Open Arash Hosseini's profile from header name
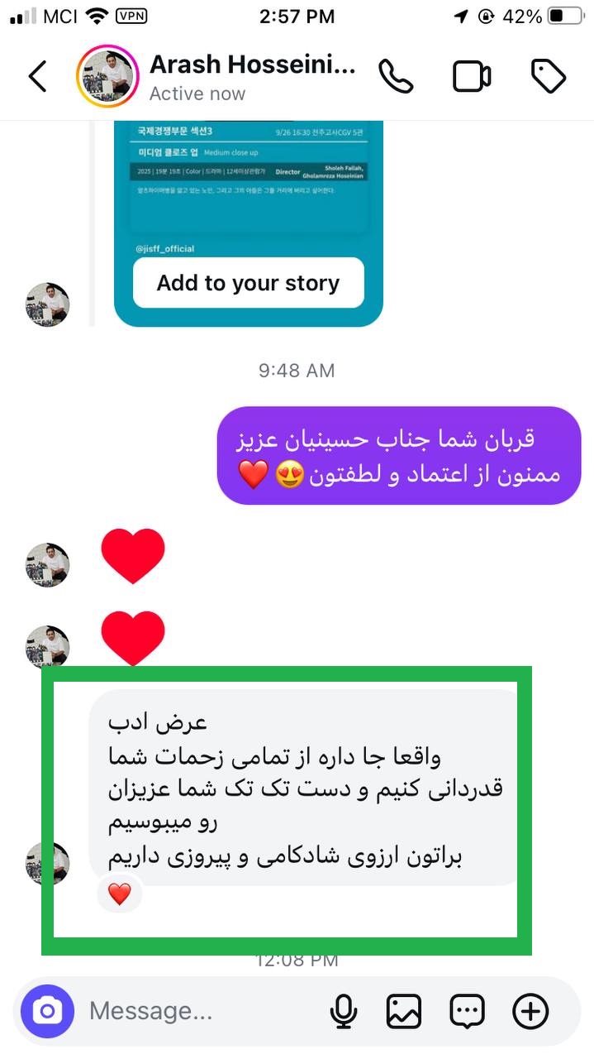Screen dimensions: 594x1059 [253, 65]
